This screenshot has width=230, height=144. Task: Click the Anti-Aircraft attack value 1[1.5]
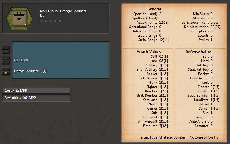tap(163, 121)
